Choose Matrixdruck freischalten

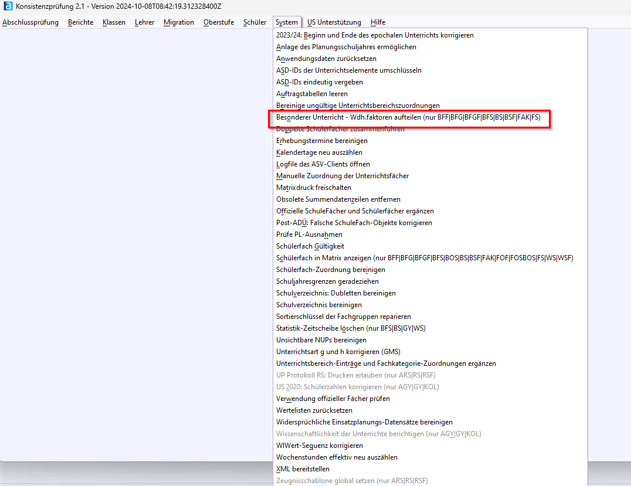(x=430, y=187)
